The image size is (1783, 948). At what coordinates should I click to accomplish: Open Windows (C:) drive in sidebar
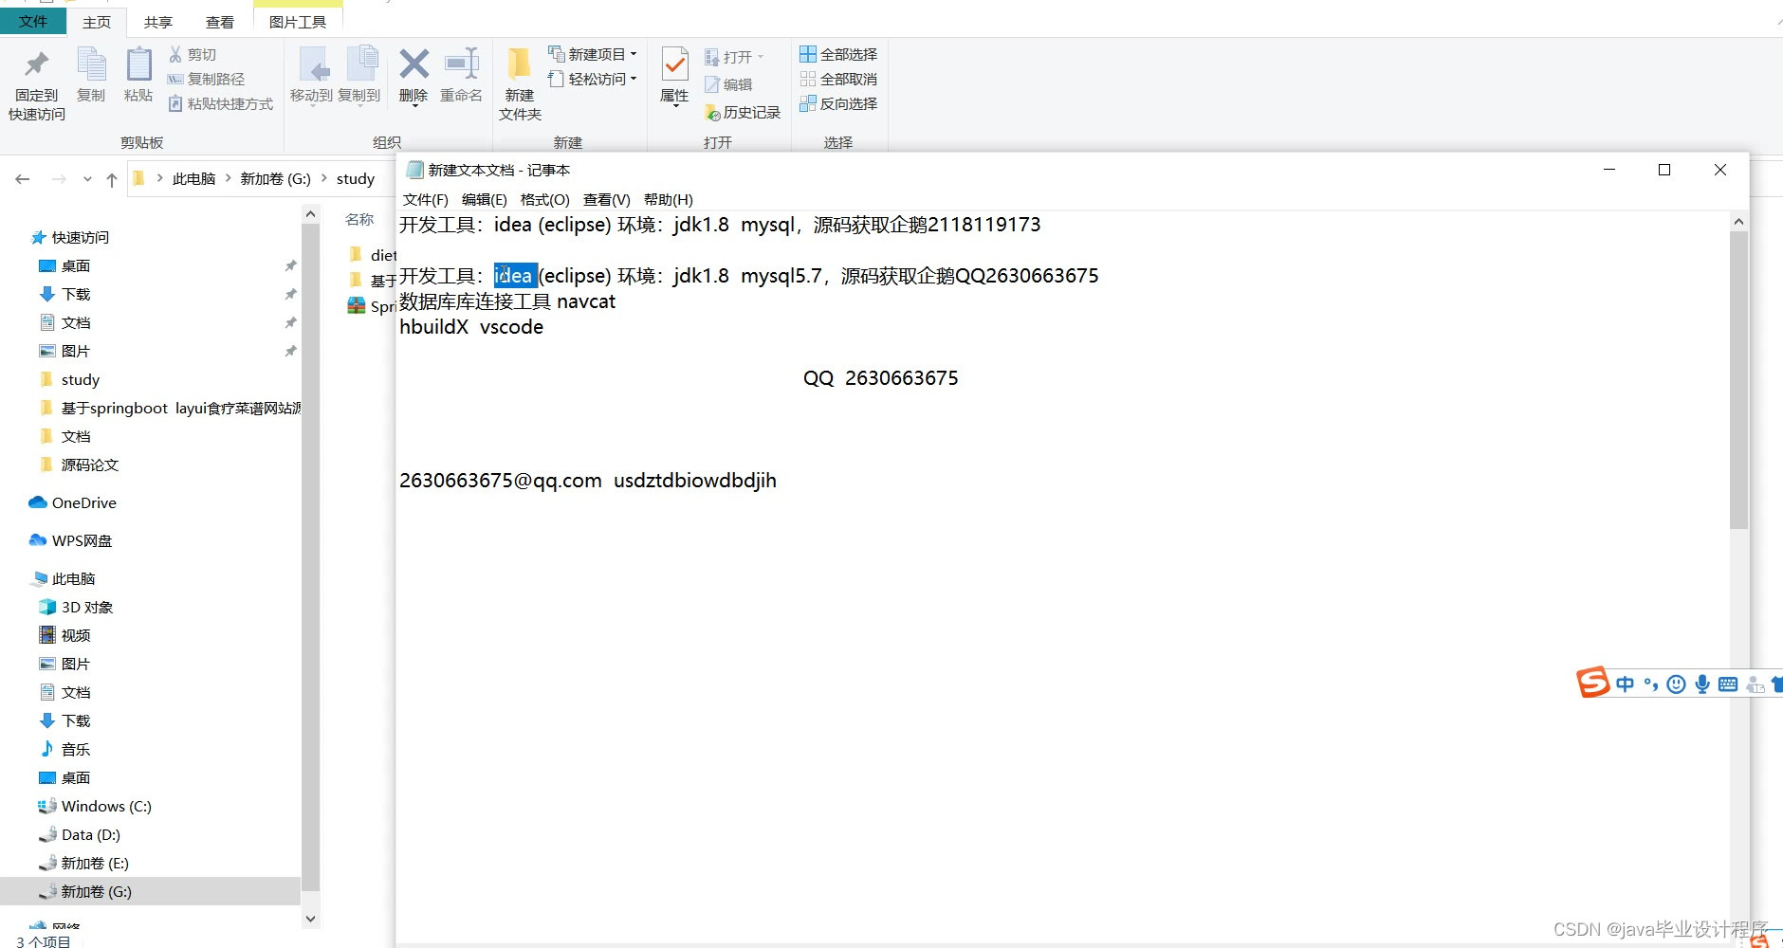pos(95,807)
